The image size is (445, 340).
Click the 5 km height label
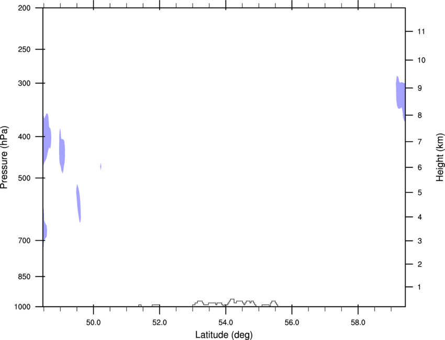419,192
